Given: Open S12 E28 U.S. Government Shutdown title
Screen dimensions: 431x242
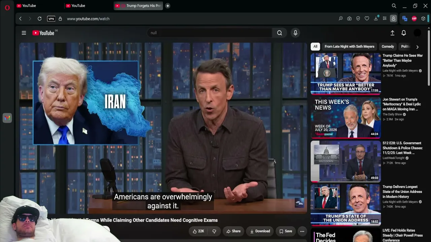Looking at the screenshot, I should (403, 148).
